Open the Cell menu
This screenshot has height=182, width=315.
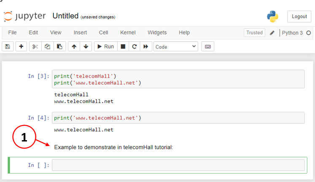point(103,33)
